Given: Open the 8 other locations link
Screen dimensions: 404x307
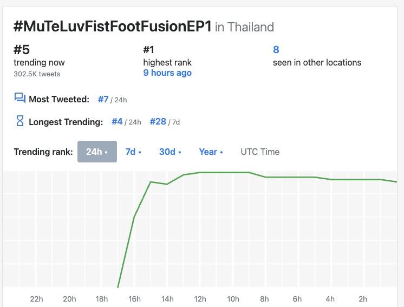Looking at the screenshot, I should tap(276, 50).
